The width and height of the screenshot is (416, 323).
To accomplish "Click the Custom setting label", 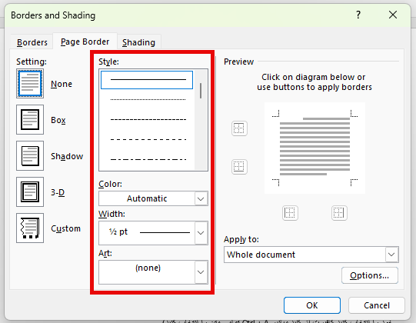I will coord(65,228).
